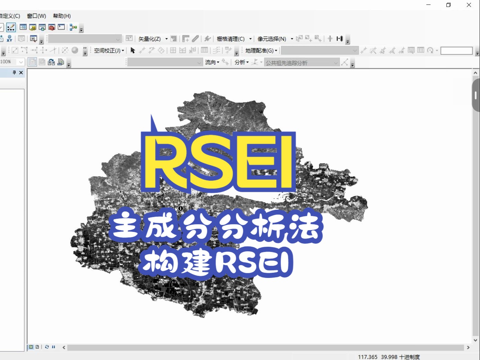The width and height of the screenshot is (480, 360).
Task: Open the 地理配准(G) georeferencing menu
Action: (x=261, y=50)
